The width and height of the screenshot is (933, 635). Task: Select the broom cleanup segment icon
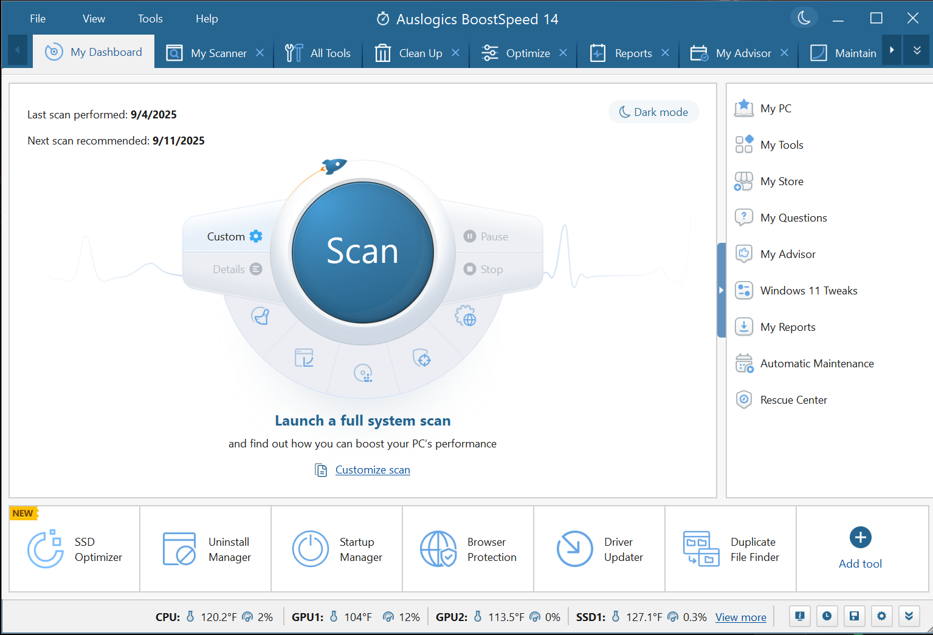point(261,316)
